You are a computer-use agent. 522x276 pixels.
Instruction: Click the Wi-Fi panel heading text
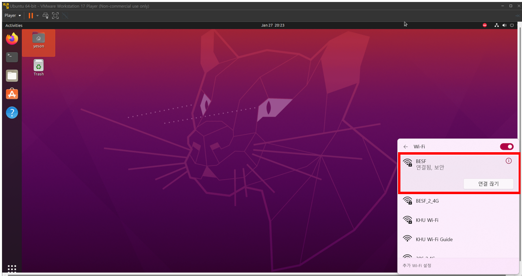coord(419,146)
